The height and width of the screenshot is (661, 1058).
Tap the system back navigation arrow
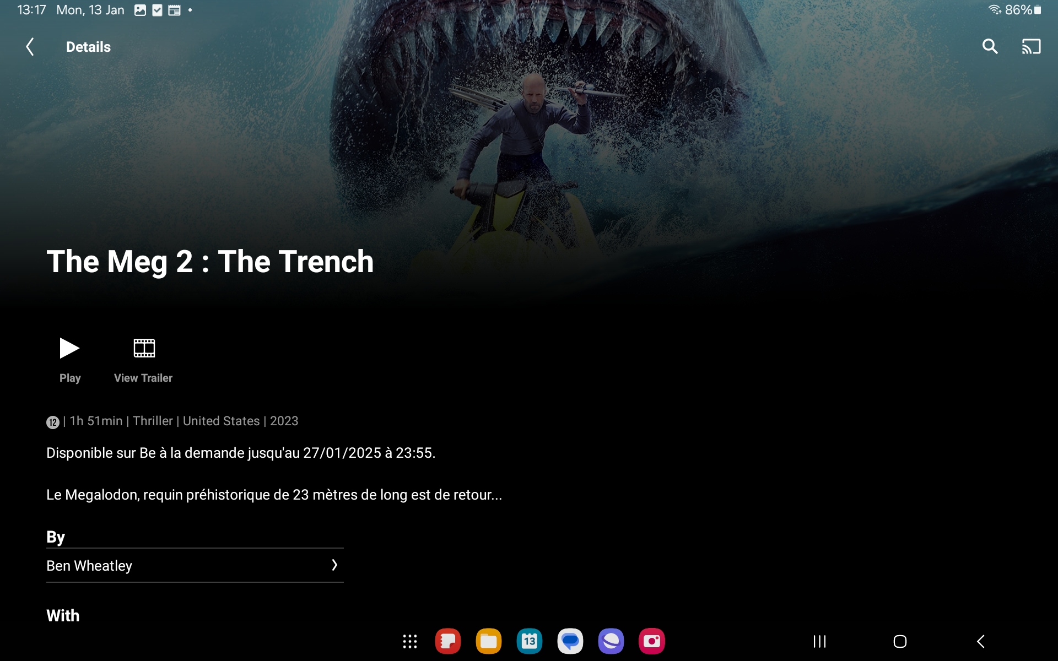click(981, 641)
